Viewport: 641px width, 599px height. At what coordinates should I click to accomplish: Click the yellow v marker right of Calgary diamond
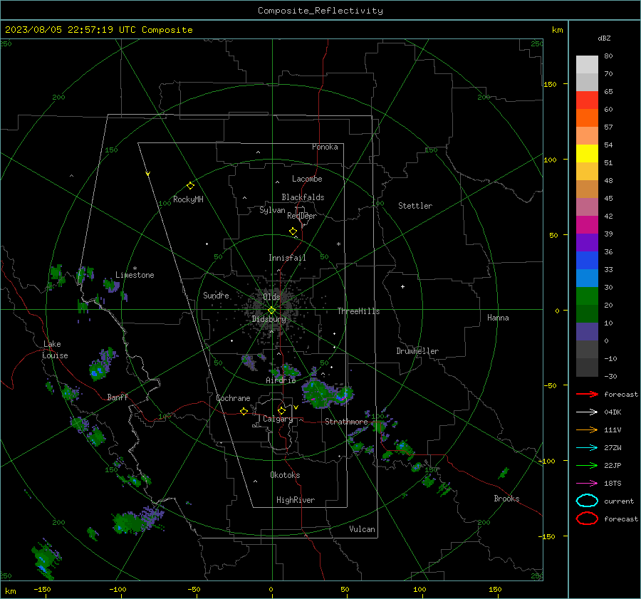tap(296, 407)
